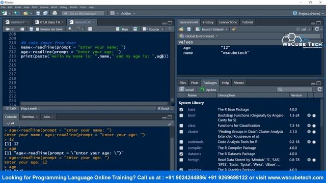The height and width of the screenshot is (183, 326).
Task: Click the Code Tools wand icon
Action: click(x=78, y=29)
